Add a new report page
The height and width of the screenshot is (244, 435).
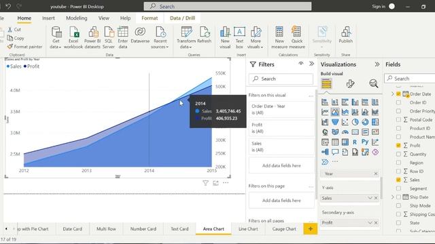tap(310, 229)
